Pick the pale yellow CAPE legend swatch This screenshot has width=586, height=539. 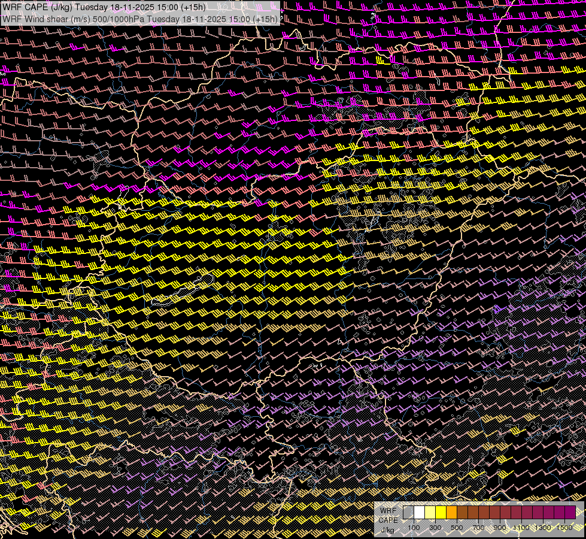click(430, 513)
